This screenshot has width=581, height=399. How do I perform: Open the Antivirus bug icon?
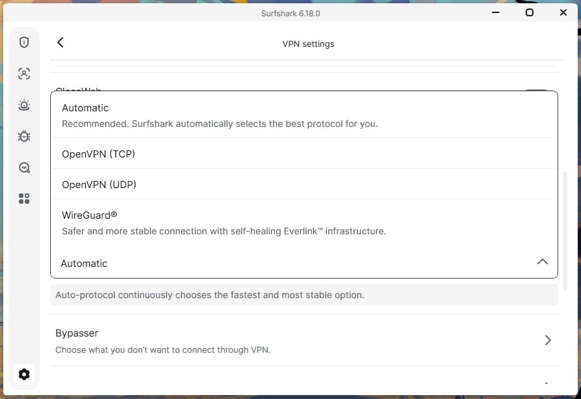[24, 136]
